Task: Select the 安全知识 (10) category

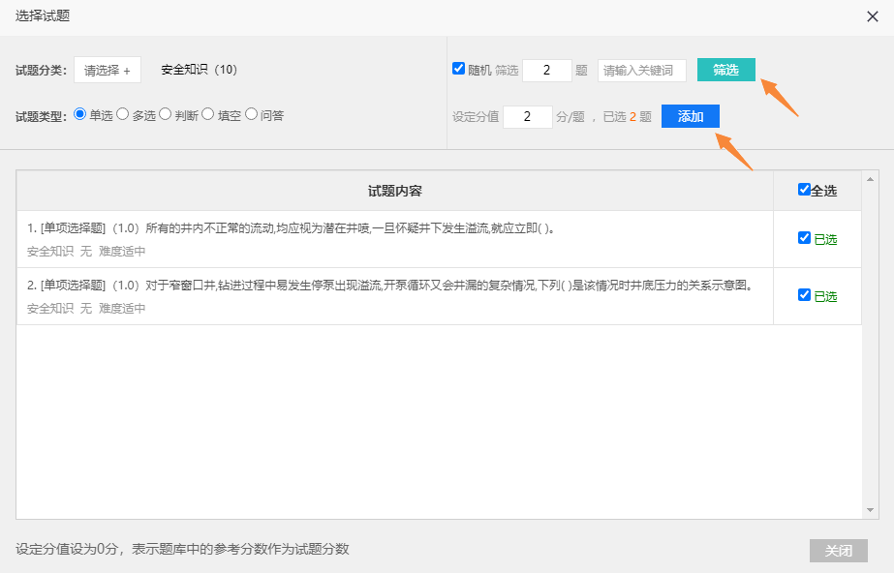Action: tap(199, 70)
